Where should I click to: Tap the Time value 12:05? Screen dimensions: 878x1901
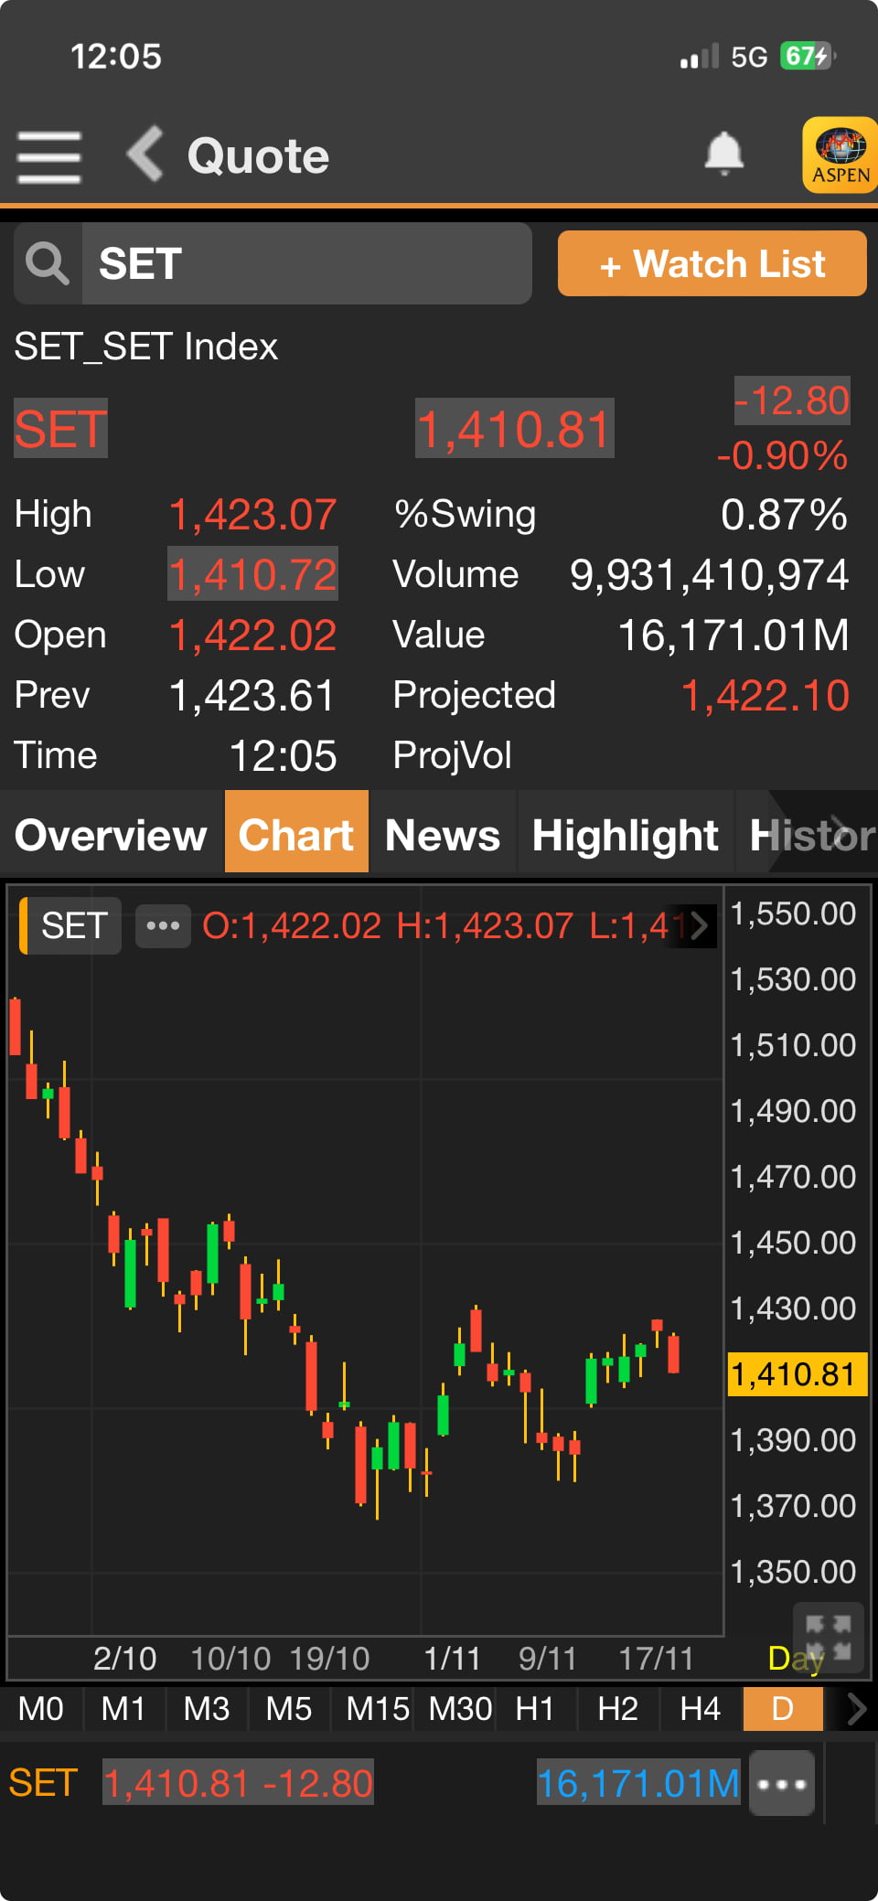coord(283,756)
